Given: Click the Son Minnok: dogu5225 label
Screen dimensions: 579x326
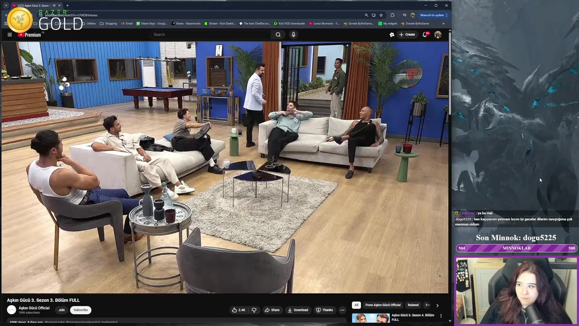Looking at the screenshot, I should (516, 238).
